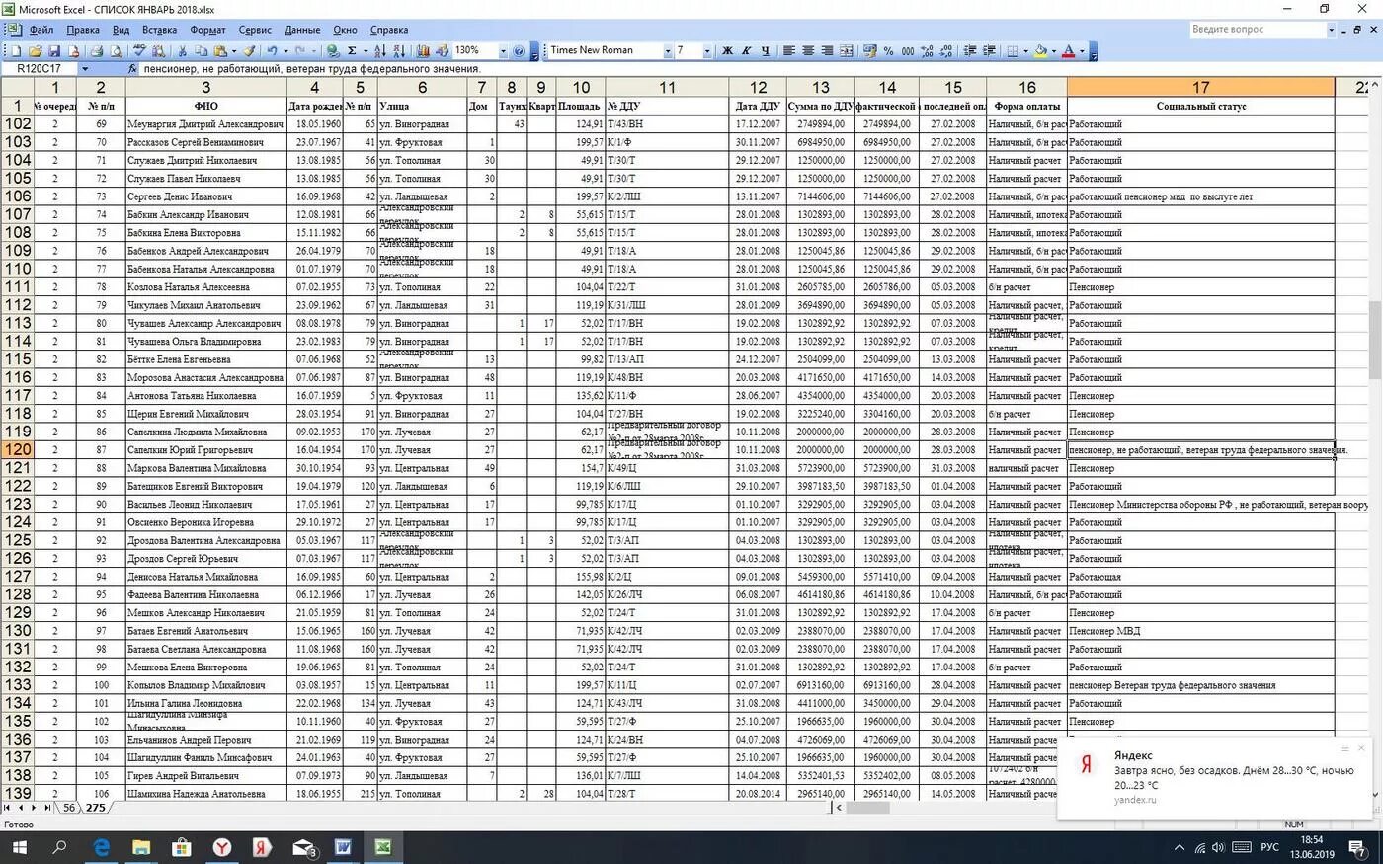This screenshot has height=864, width=1383.
Task: Open the fill color palette dropdown arrow
Action: pyautogui.click(x=1054, y=50)
